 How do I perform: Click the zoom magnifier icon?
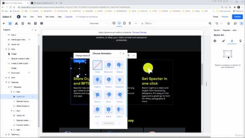[210, 23]
